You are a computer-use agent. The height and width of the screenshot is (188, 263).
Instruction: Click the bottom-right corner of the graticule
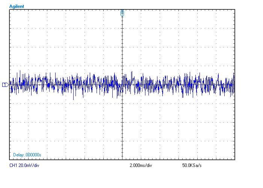[234, 159]
